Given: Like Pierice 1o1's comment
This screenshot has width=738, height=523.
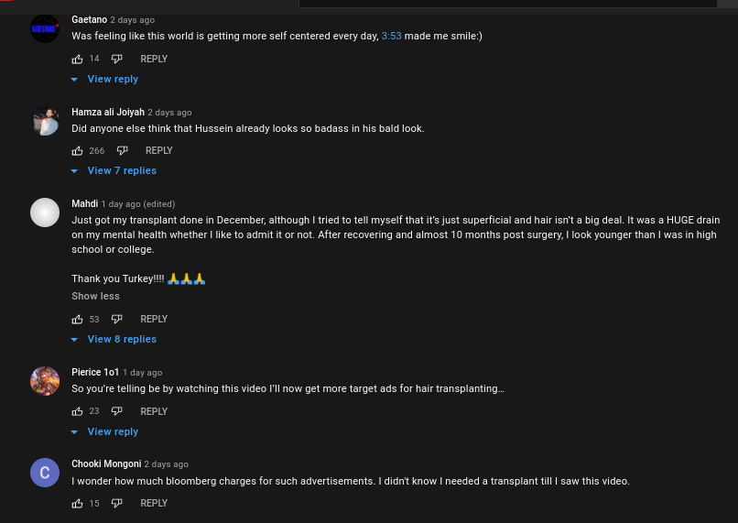Looking at the screenshot, I should pos(77,411).
